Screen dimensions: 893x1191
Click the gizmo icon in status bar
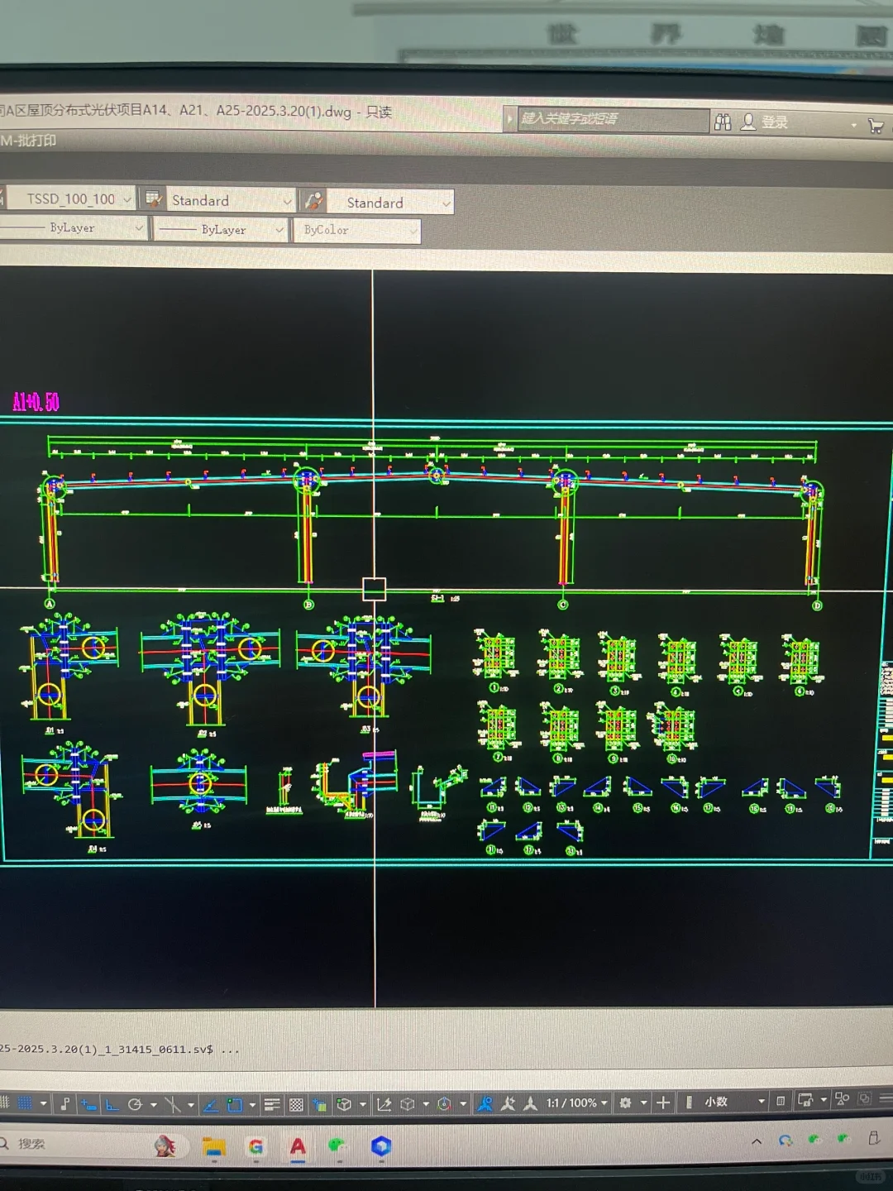point(444,1103)
